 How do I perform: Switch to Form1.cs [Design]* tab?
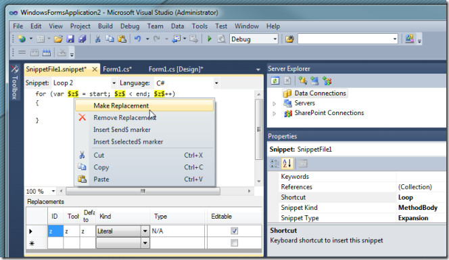coord(176,69)
